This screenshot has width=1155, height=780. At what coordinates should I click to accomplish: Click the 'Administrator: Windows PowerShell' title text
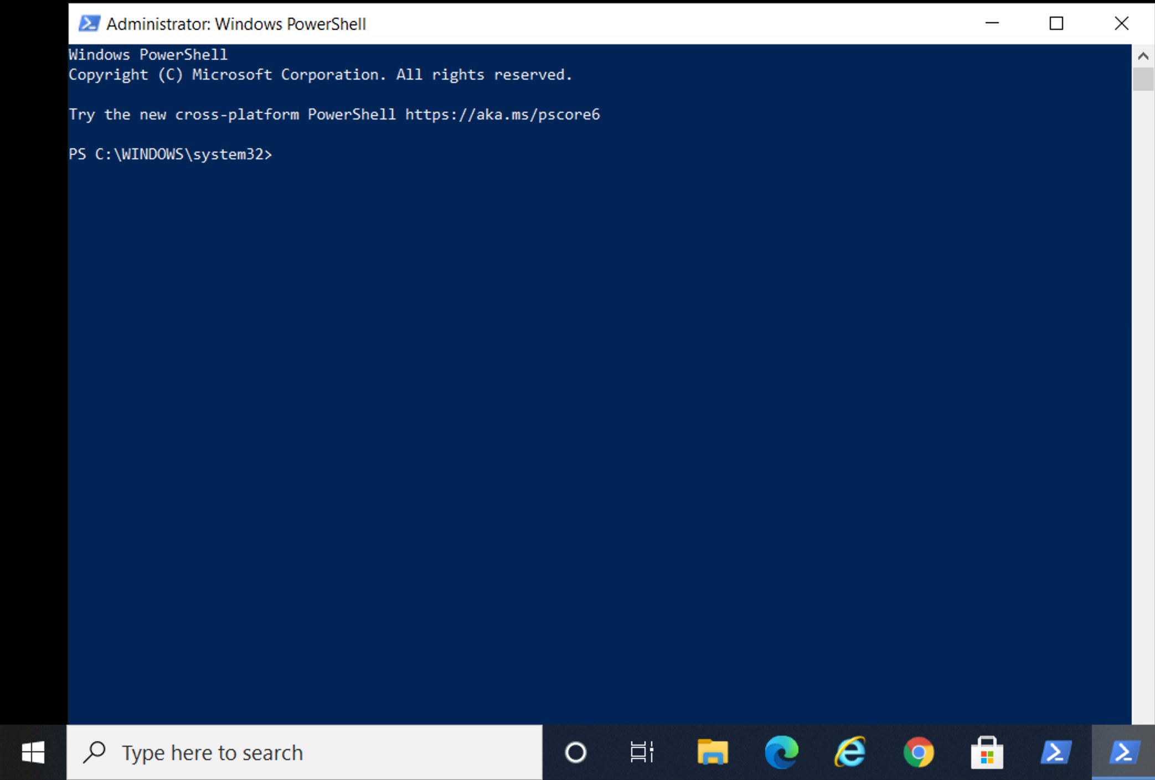tap(236, 24)
